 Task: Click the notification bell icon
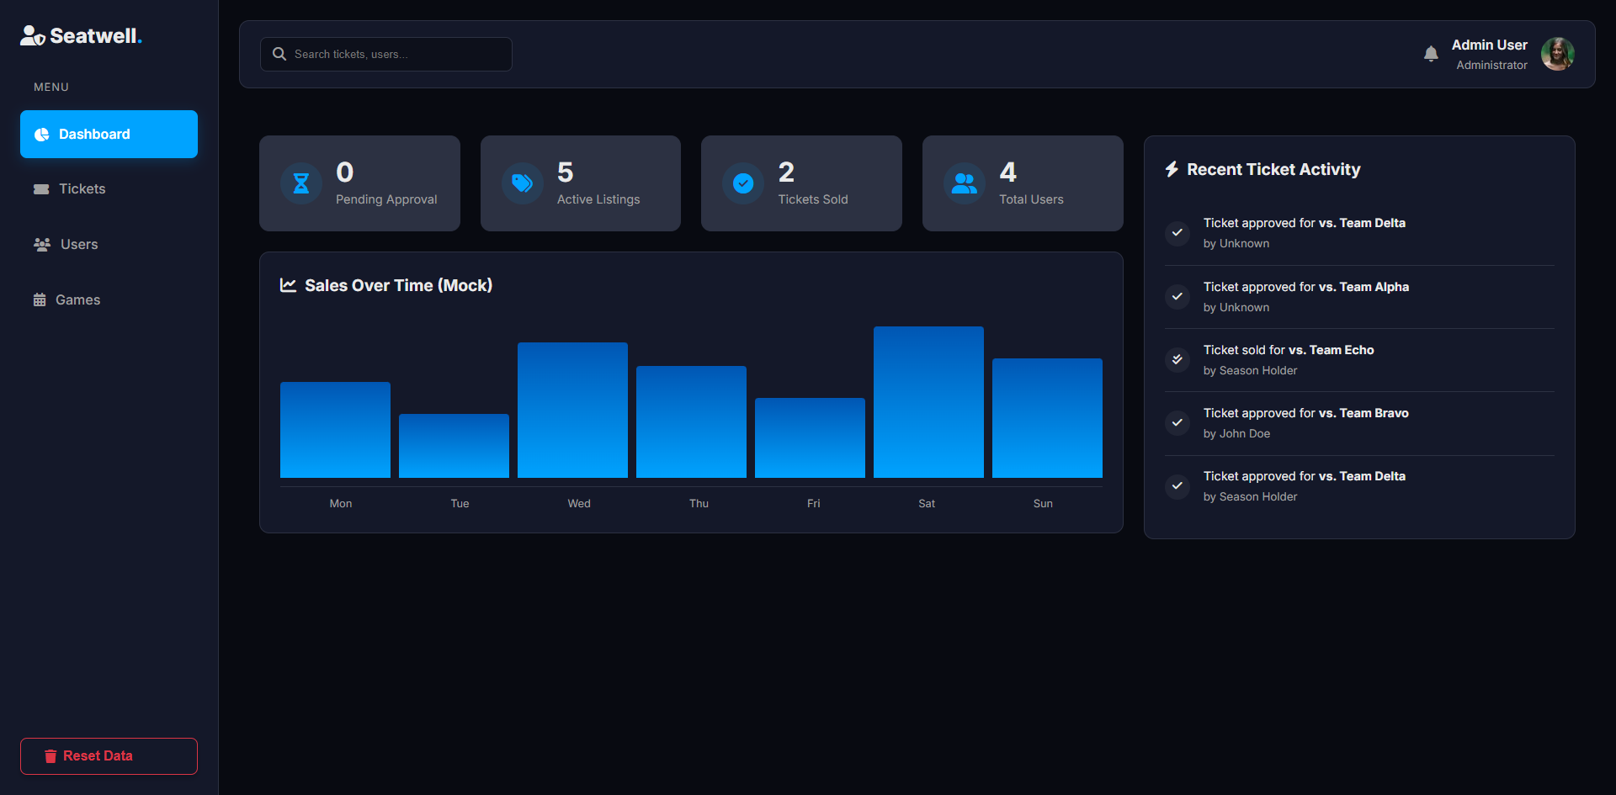coord(1431,54)
